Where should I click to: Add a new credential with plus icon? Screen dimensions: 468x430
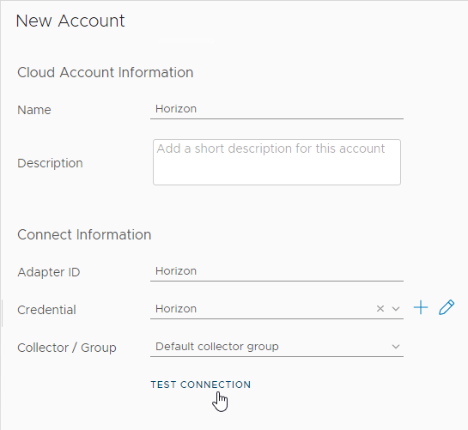point(421,307)
